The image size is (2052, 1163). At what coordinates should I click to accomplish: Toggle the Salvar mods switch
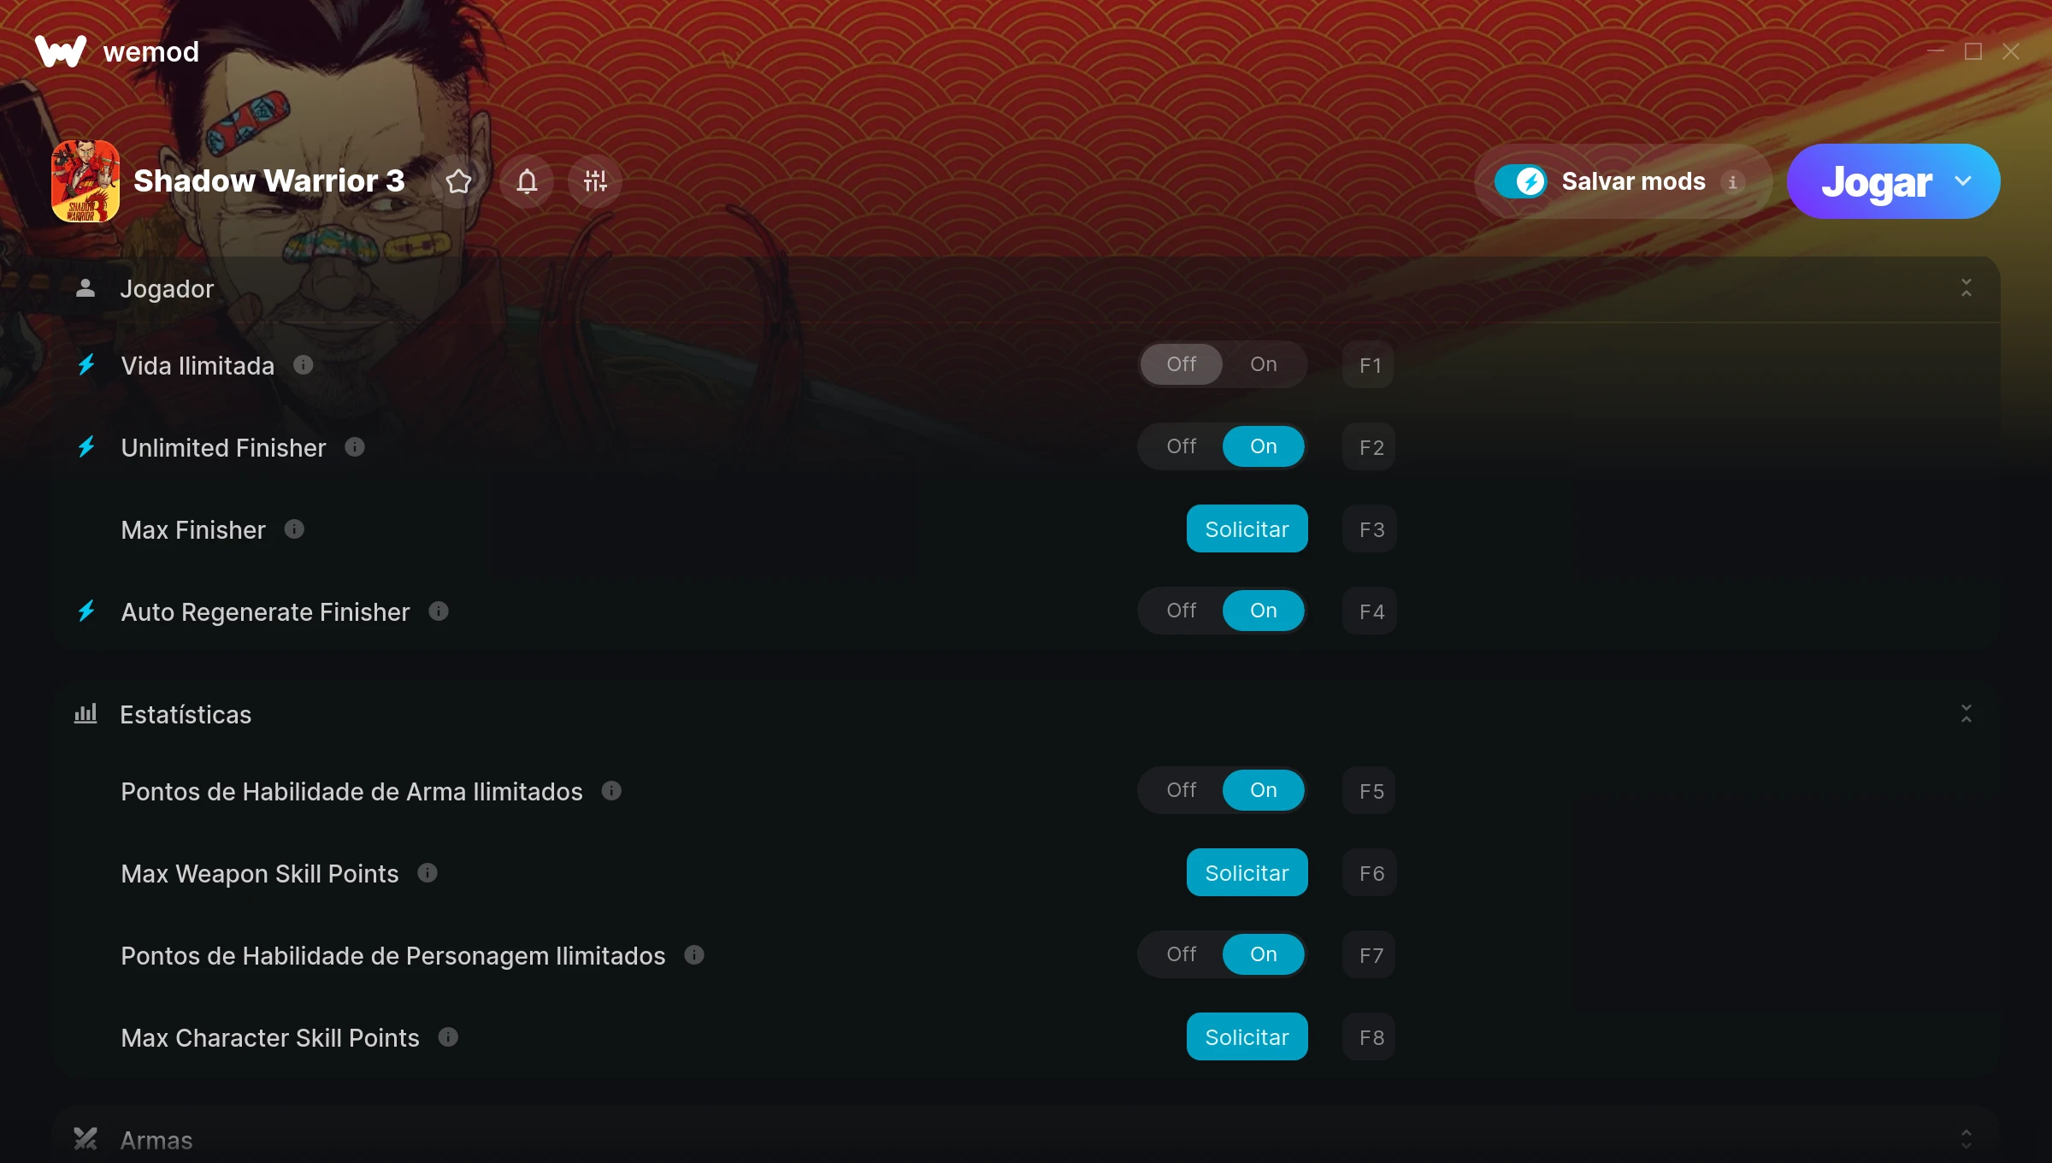pos(1521,181)
